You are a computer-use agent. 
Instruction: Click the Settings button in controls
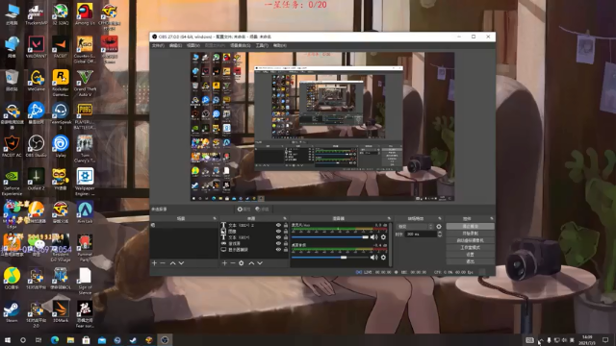pos(471,255)
